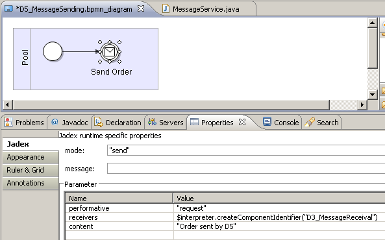The height and width of the screenshot is (240, 385).
Task: Click the diagram file icon on D5 tab
Action: coord(8,9)
